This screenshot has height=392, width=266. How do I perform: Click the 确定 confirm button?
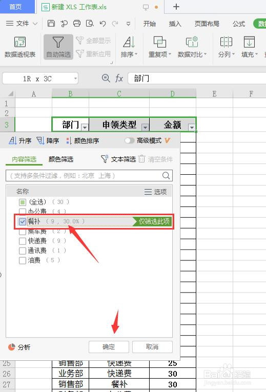[x=109, y=347]
